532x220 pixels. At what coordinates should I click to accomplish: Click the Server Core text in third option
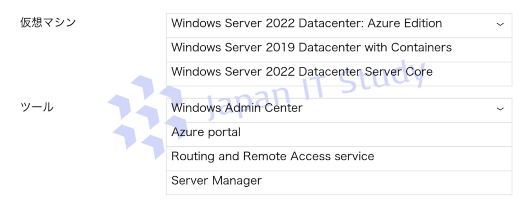click(400, 72)
